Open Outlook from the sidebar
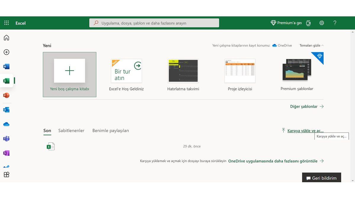 pos(6,109)
